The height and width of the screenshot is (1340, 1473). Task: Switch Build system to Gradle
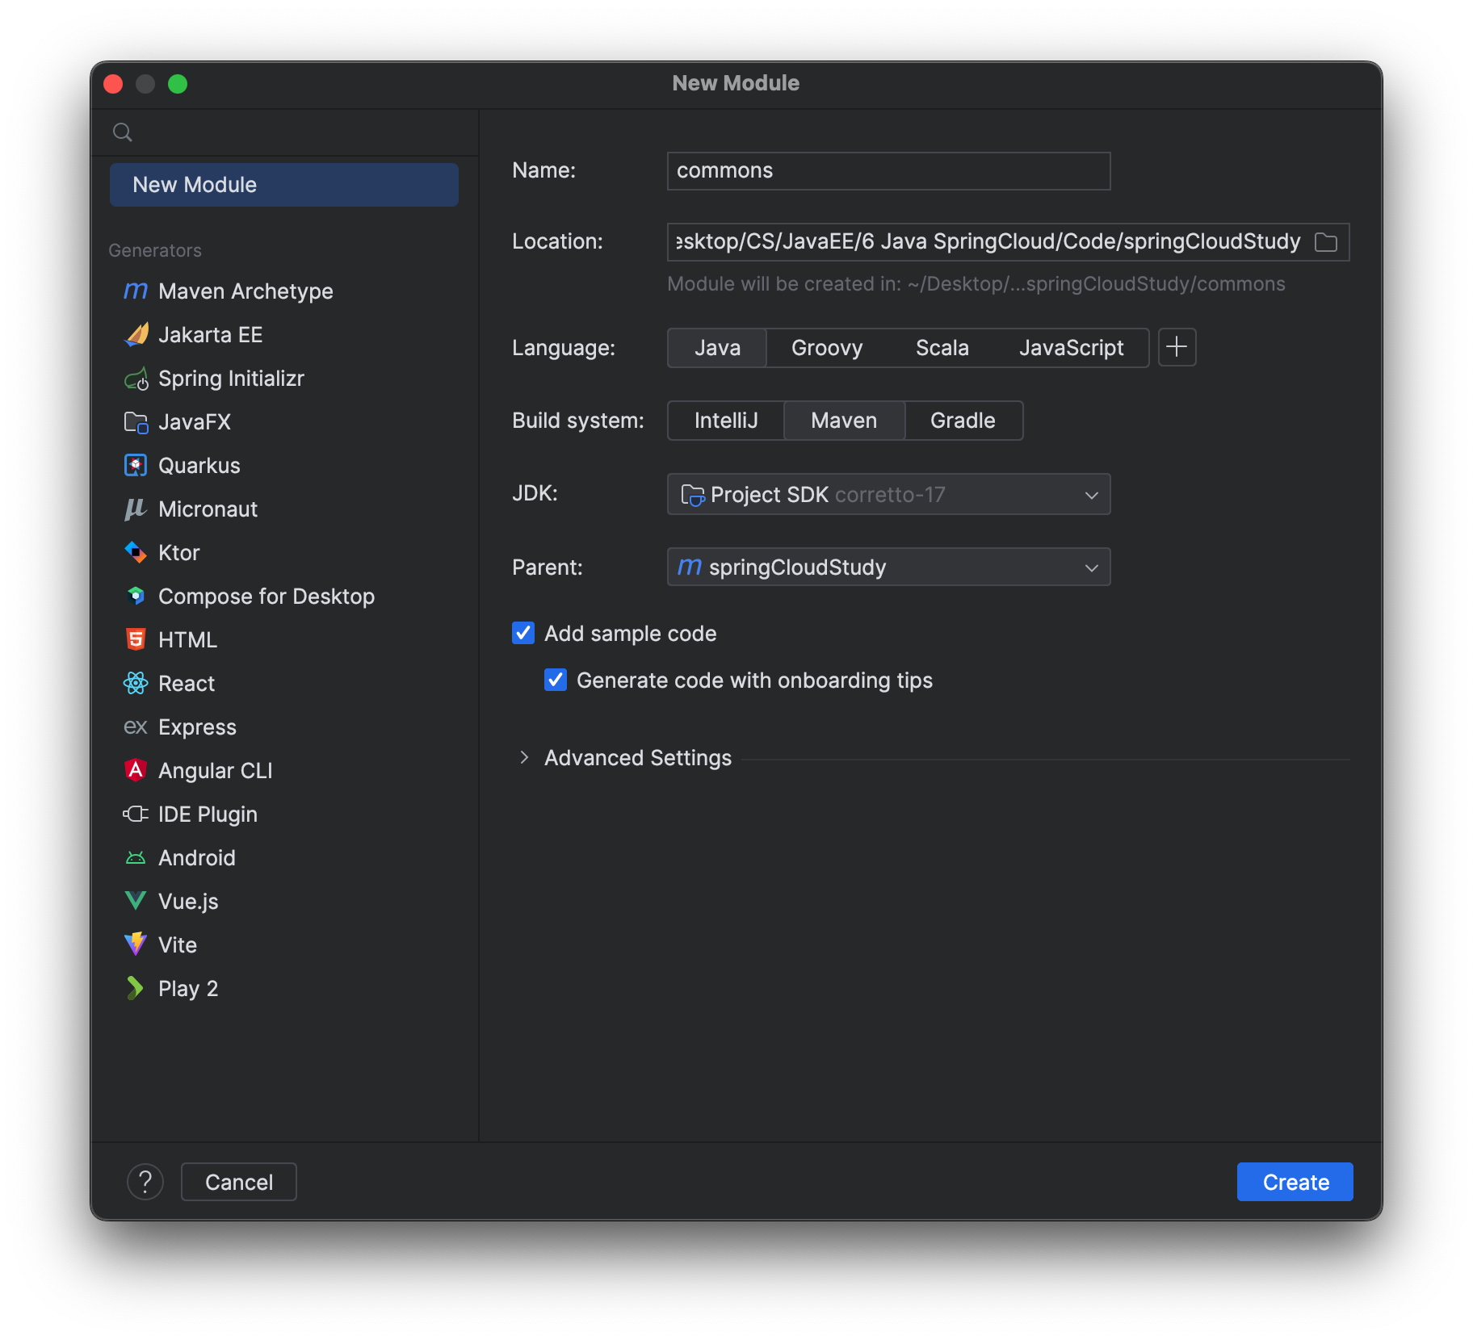click(963, 421)
